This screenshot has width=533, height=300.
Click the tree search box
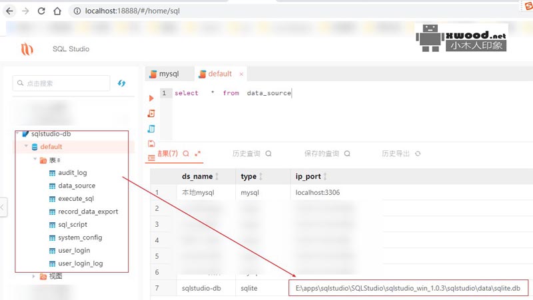click(x=61, y=83)
